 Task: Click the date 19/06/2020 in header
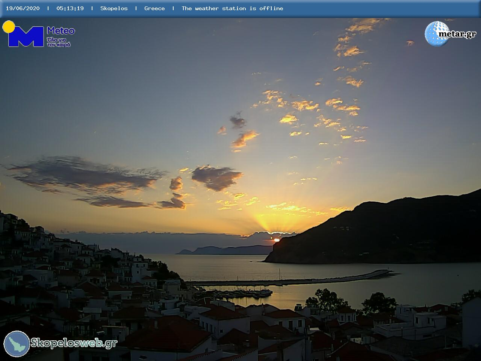coord(23,8)
